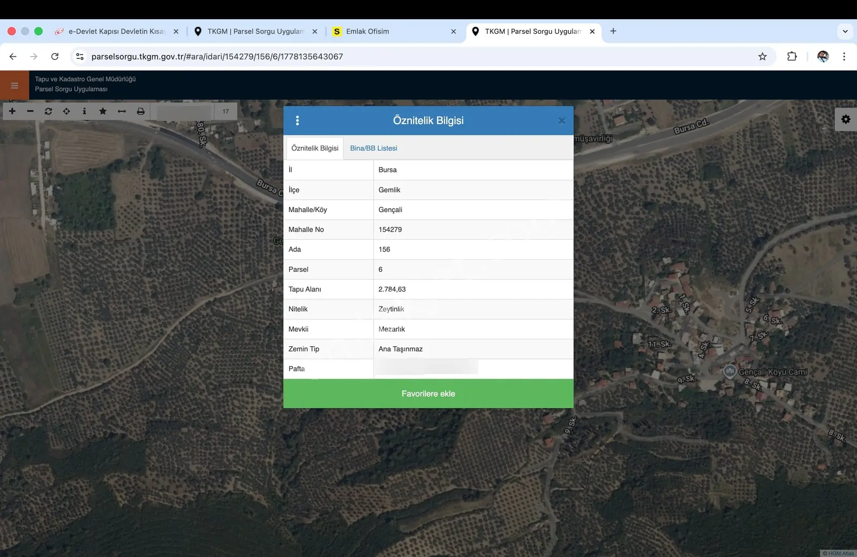Image resolution: width=857 pixels, height=557 pixels.
Task: Open Chrome's three-dot menu
Action: [x=844, y=56]
